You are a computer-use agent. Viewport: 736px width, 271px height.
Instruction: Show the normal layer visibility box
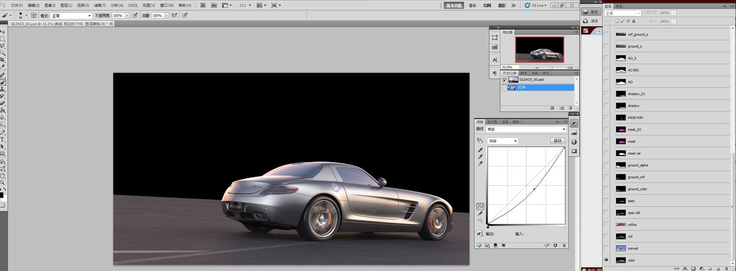pyautogui.click(x=606, y=248)
